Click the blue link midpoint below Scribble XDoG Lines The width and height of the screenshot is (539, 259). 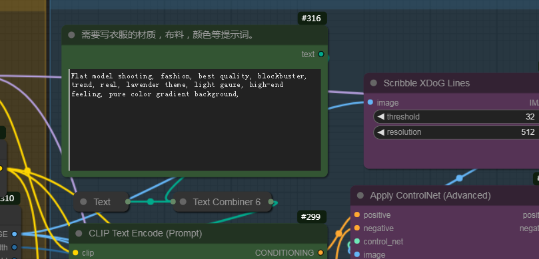coord(459,178)
